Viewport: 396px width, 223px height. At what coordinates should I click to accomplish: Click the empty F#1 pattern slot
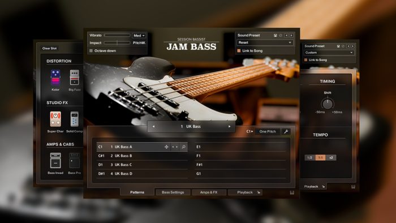click(x=240, y=165)
